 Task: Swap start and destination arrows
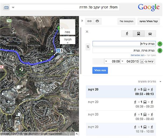tap(88, 47)
